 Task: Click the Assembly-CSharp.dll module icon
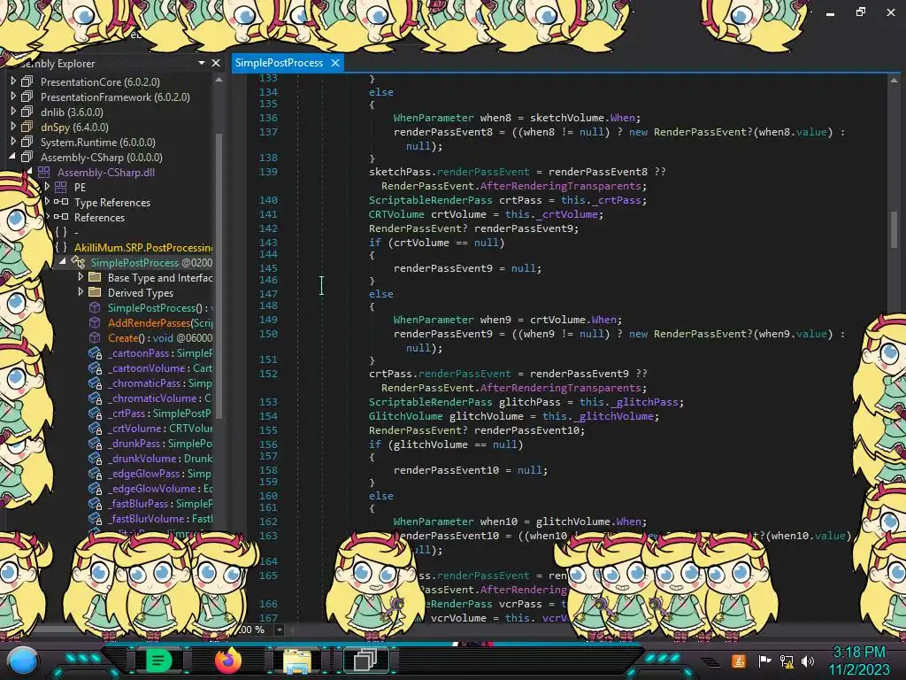44,172
